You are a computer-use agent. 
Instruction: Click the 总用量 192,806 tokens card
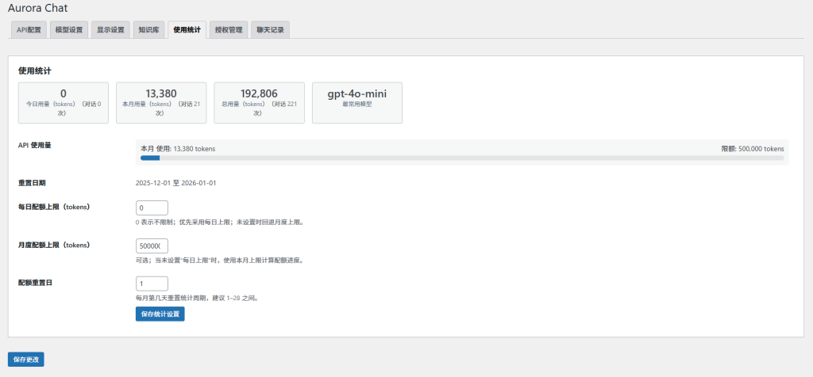tap(259, 103)
